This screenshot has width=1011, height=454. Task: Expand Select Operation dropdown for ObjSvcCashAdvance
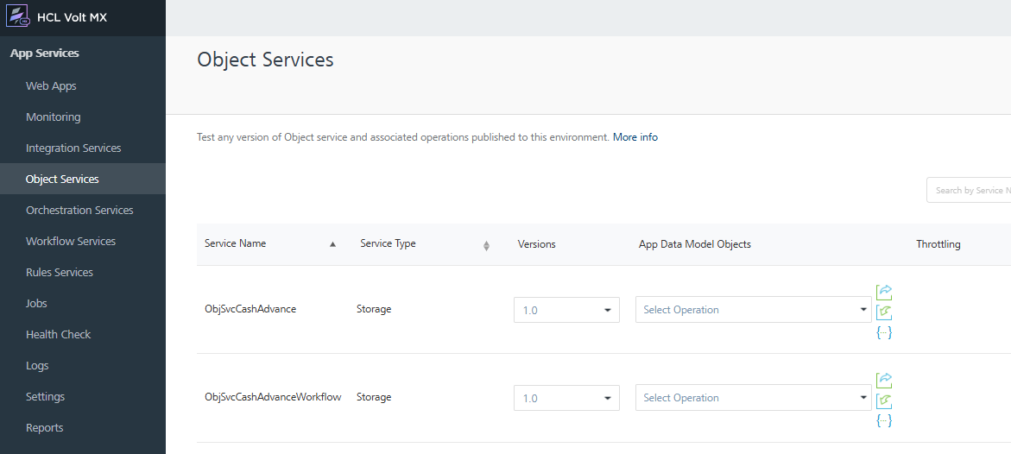point(754,310)
